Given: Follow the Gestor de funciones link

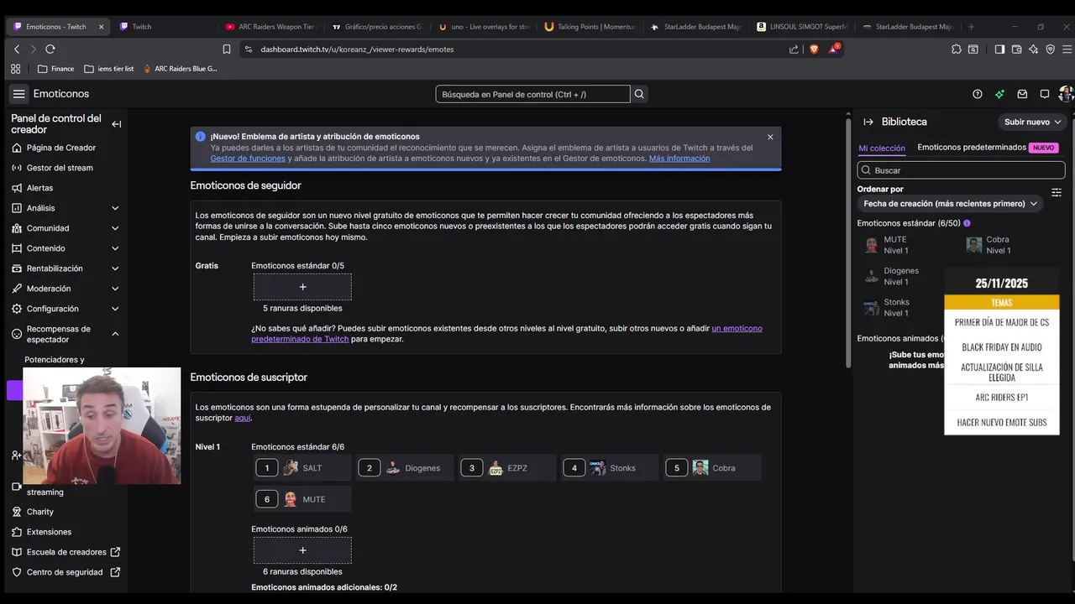Looking at the screenshot, I should coord(248,159).
